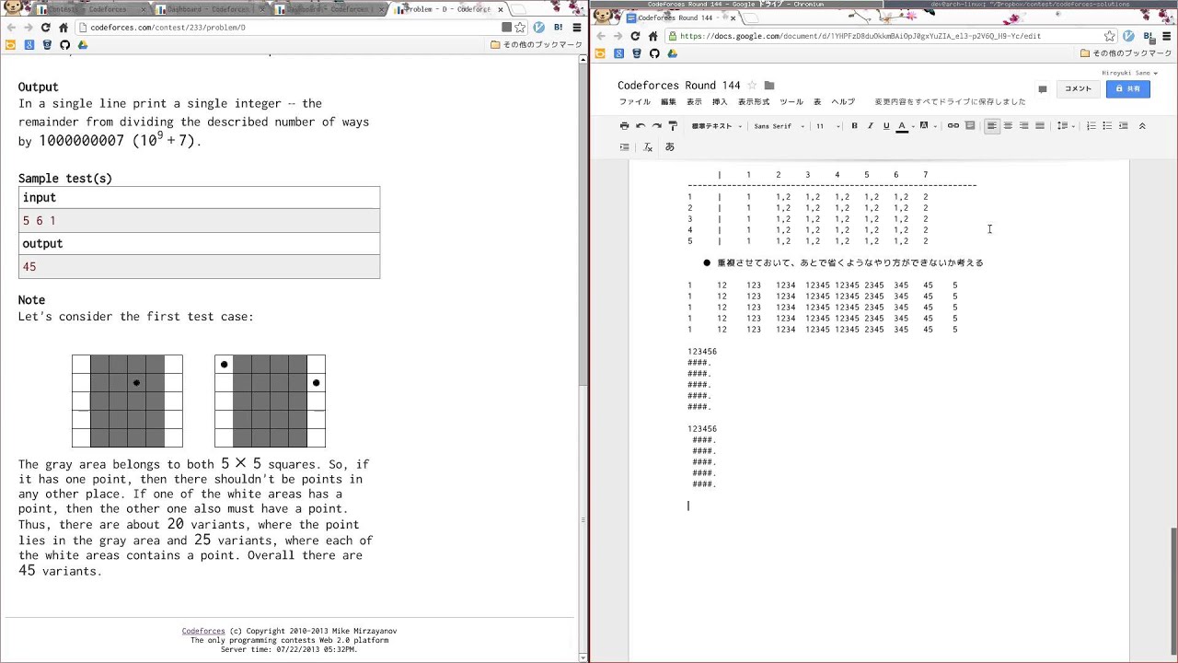Screen dimensions: 1178x663
Task: Open the 表示形式 menu in Docs
Action: point(754,102)
